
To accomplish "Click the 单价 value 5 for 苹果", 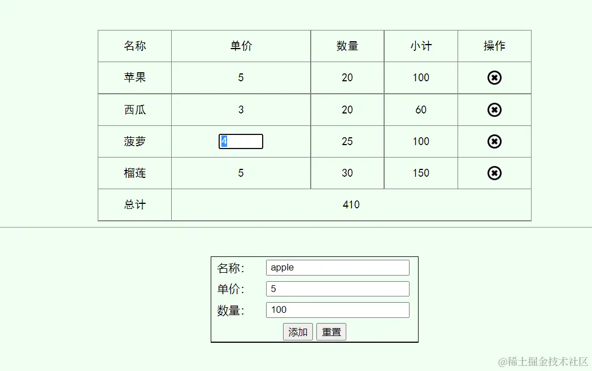I will [x=241, y=77].
